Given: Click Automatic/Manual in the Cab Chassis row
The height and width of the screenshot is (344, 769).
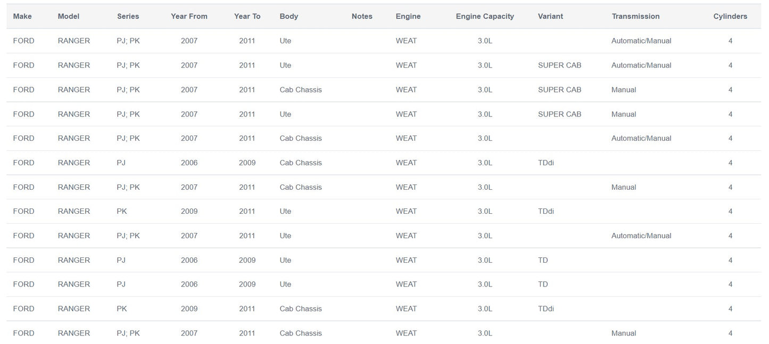Looking at the screenshot, I should (x=641, y=138).
